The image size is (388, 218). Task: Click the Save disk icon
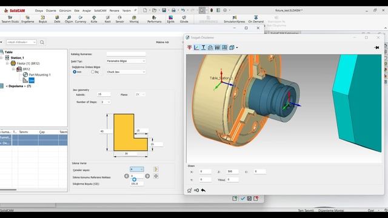pyautogui.click(x=164, y=10)
